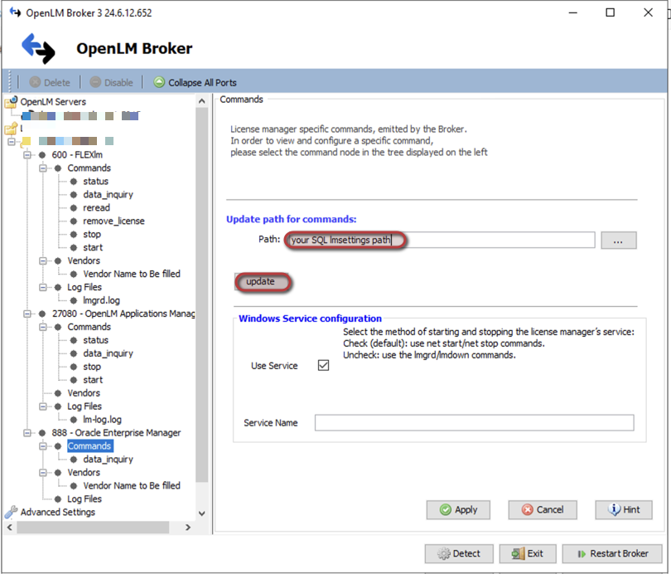Click the Service Name input field
671x574 pixels.
[474, 423]
